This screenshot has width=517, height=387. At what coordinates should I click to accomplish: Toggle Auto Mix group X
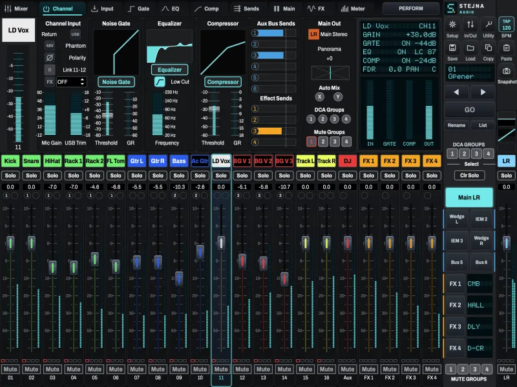[319, 97]
